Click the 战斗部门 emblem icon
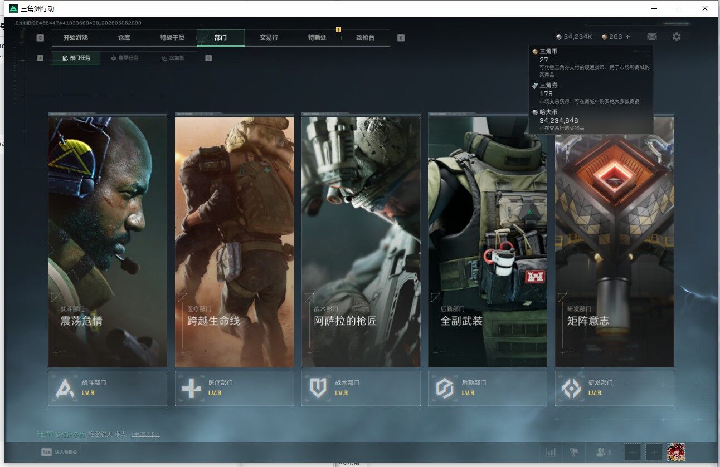720x467 pixels. tap(65, 388)
